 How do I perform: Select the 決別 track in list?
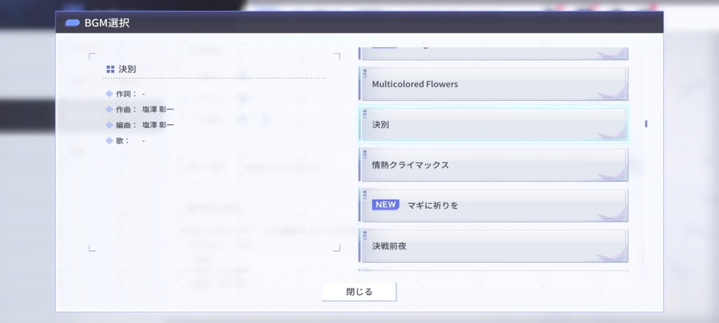click(493, 124)
